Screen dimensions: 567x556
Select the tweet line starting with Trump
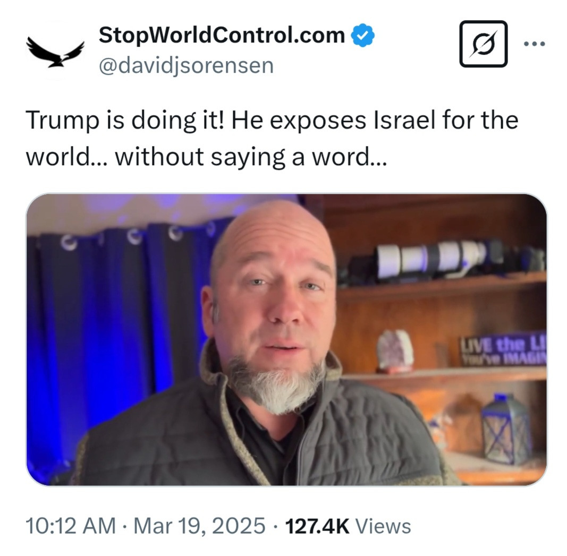click(x=272, y=120)
